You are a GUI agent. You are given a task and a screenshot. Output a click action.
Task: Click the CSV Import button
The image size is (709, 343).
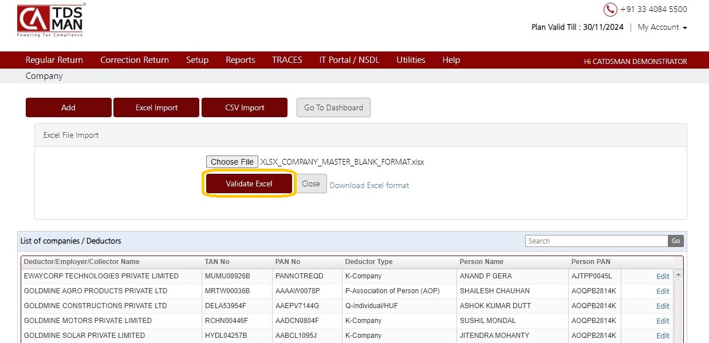245,107
